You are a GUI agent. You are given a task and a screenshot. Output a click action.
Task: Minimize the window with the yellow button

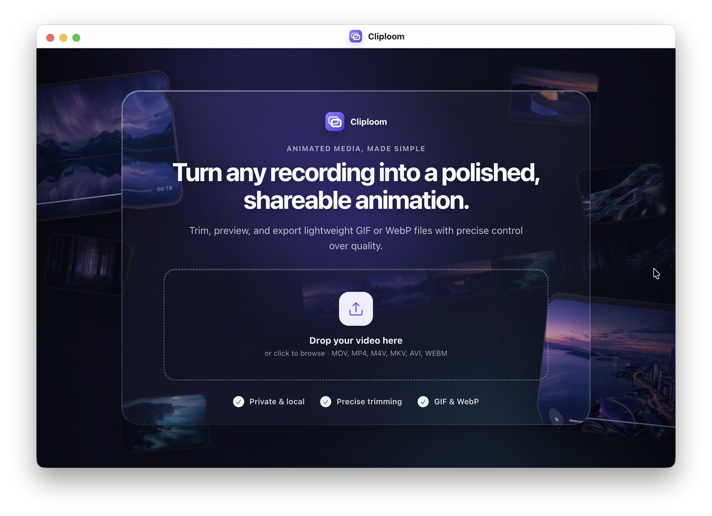(x=63, y=38)
